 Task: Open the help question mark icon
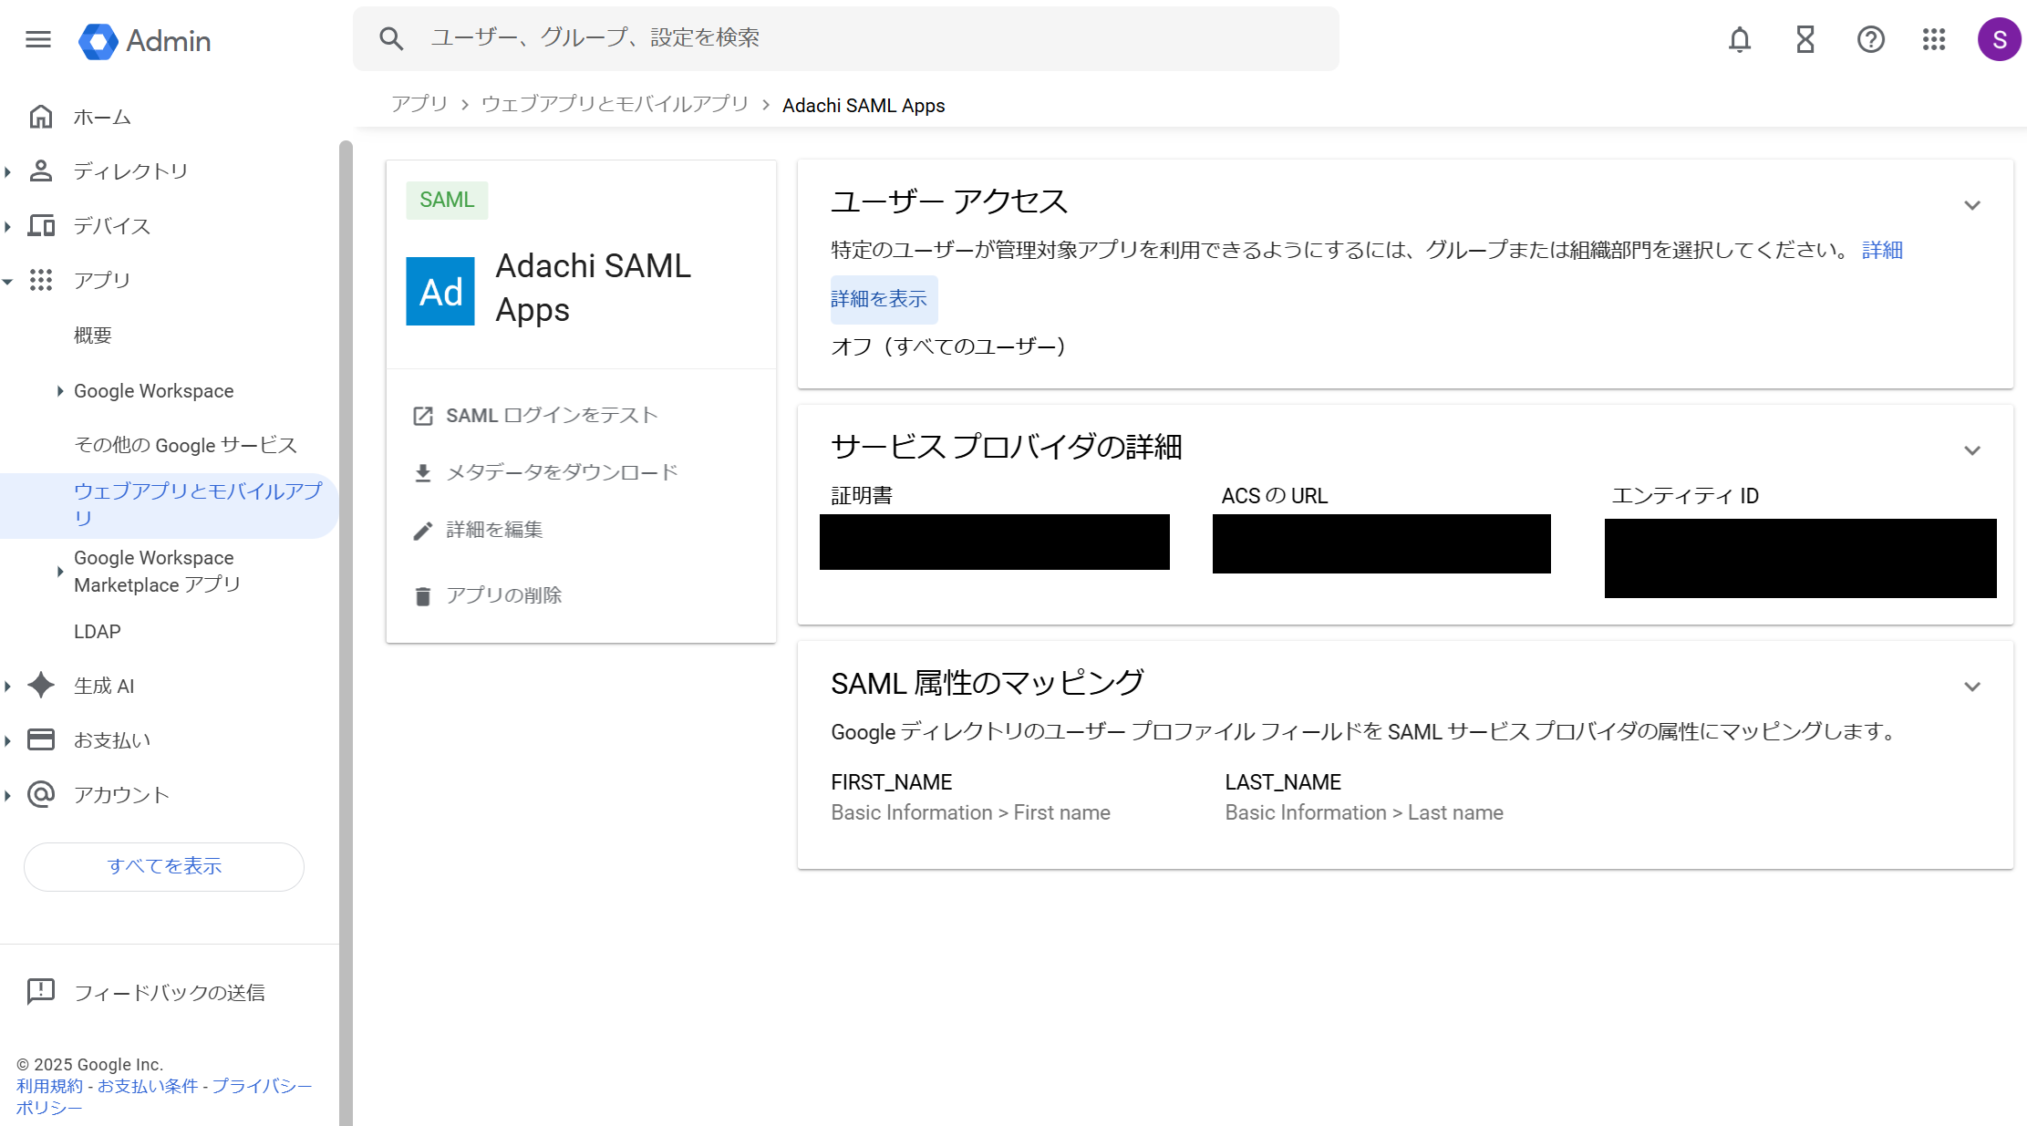[1870, 40]
